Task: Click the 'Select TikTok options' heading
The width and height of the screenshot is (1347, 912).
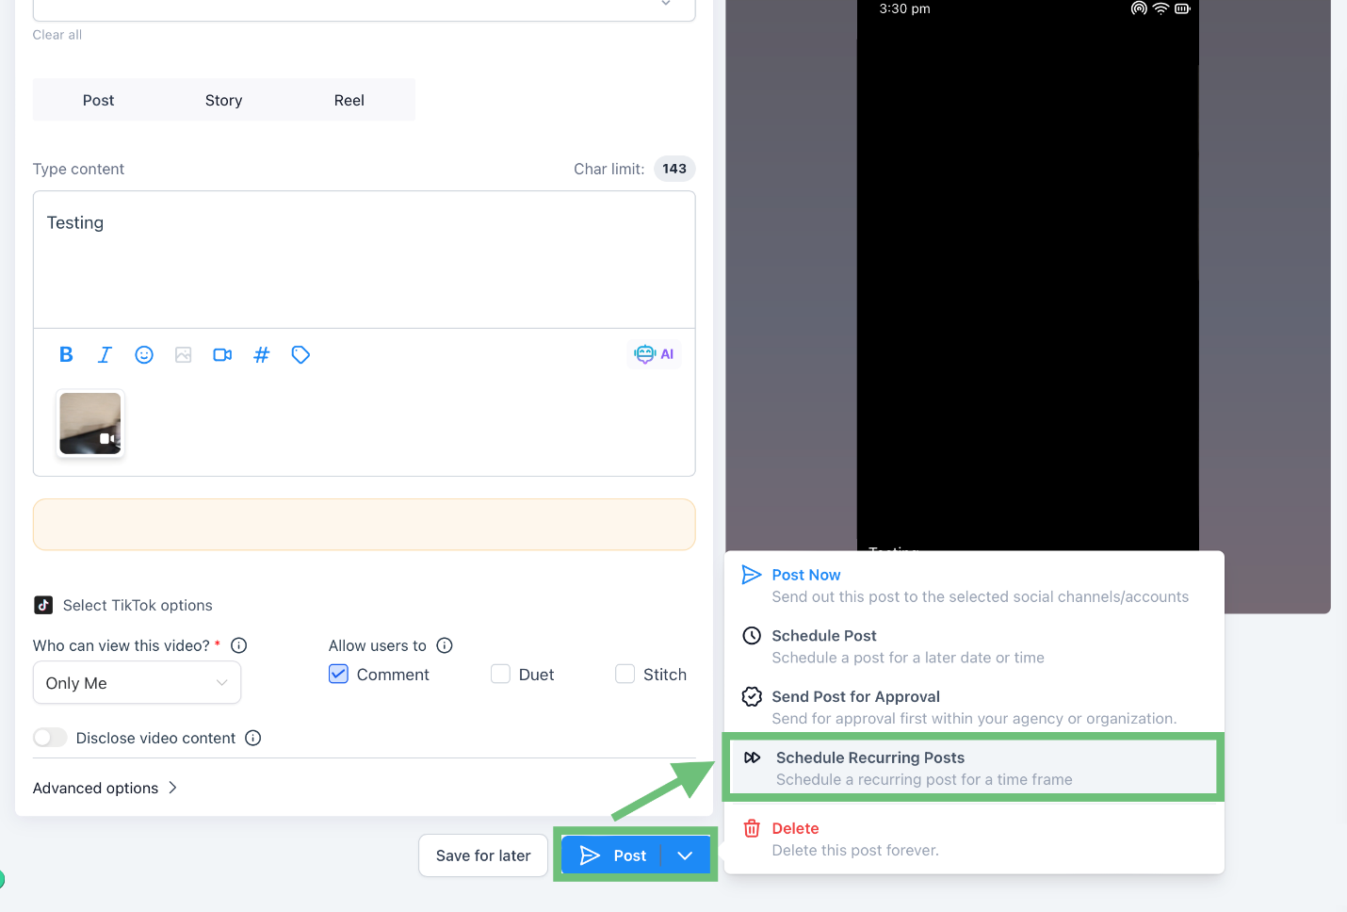Action: click(138, 605)
